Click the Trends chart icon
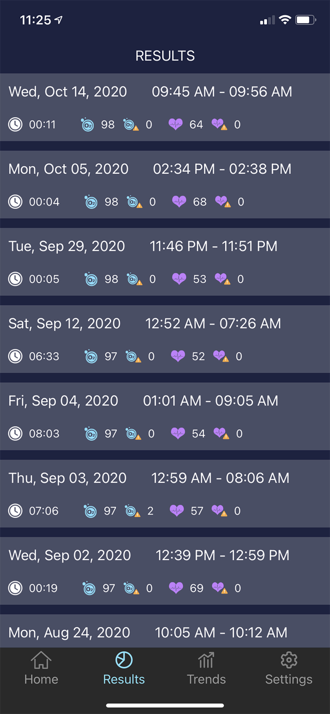This screenshot has width=330, height=714. point(206,660)
